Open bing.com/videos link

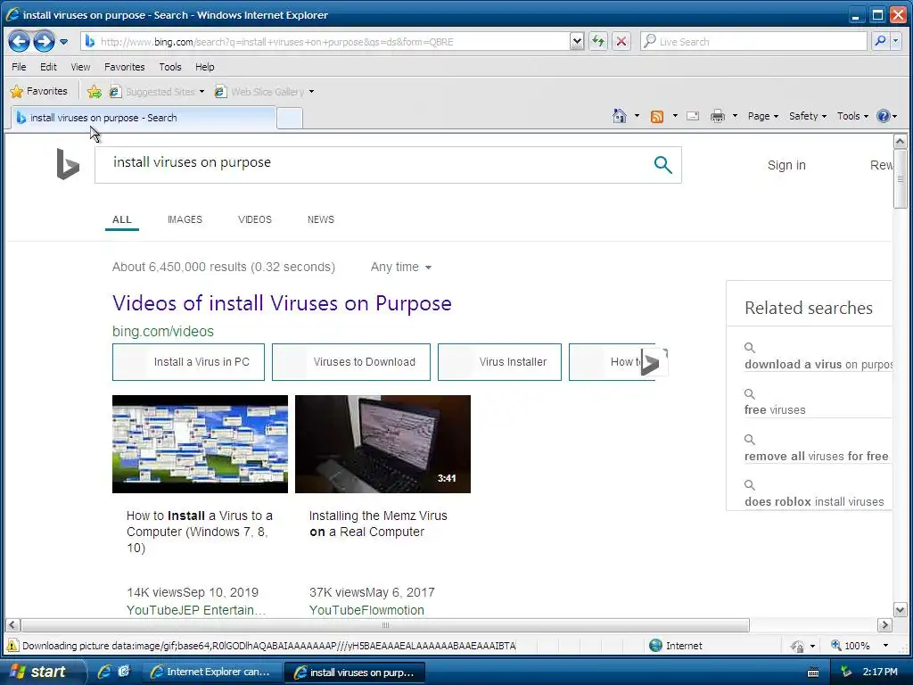pyautogui.click(x=163, y=332)
